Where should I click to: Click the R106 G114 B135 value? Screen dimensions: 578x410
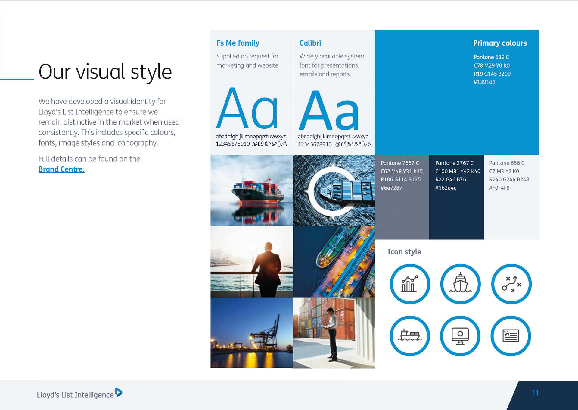click(400, 180)
